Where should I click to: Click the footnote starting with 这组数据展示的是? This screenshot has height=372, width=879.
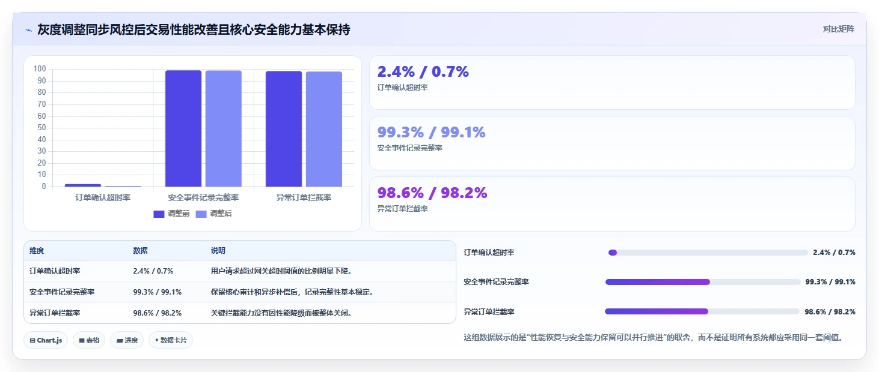[653, 338]
